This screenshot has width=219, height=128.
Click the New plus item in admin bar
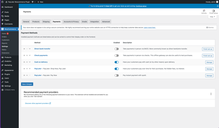(40, 2)
